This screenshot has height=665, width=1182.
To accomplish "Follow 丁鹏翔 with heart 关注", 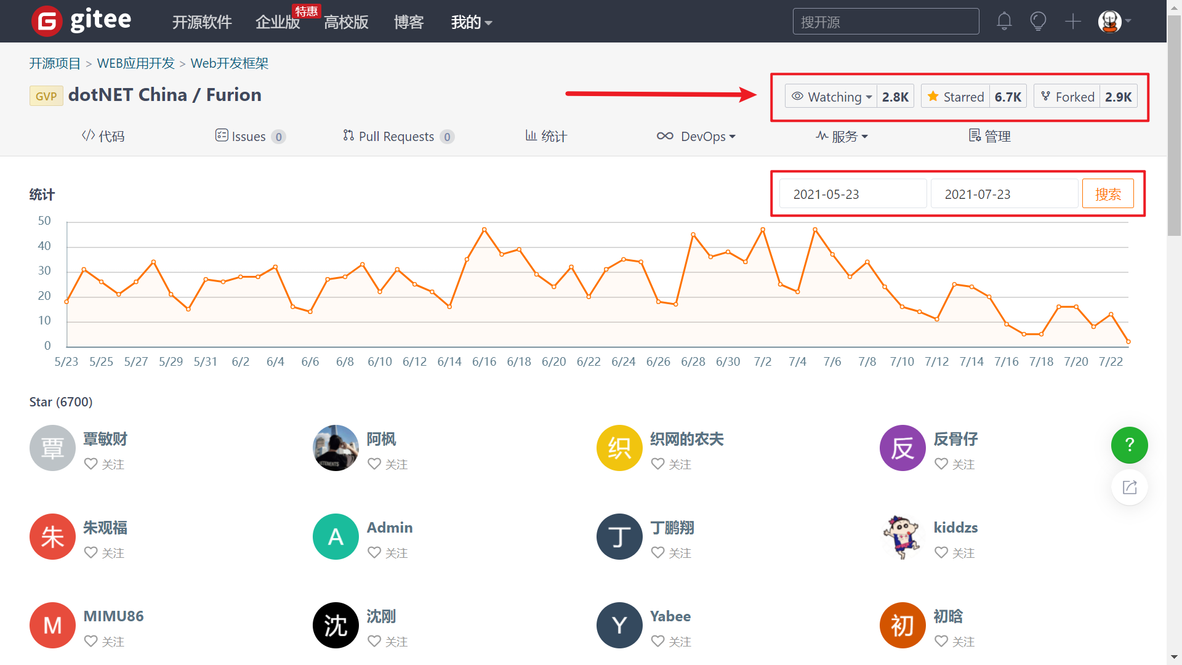I will pyautogui.click(x=671, y=553).
